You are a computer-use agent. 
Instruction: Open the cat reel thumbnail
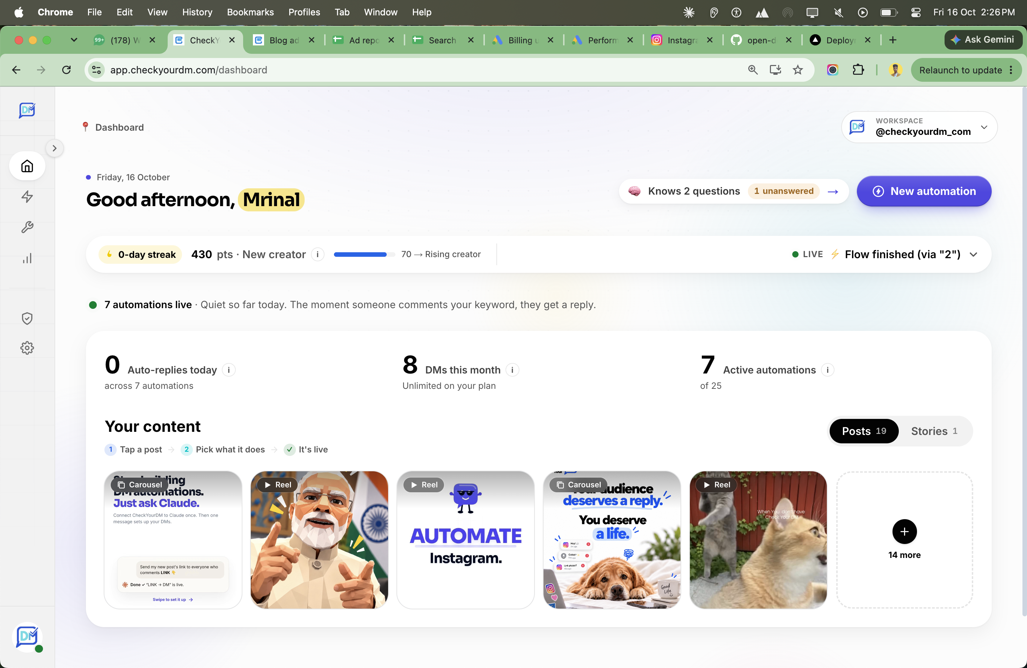(x=758, y=540)
